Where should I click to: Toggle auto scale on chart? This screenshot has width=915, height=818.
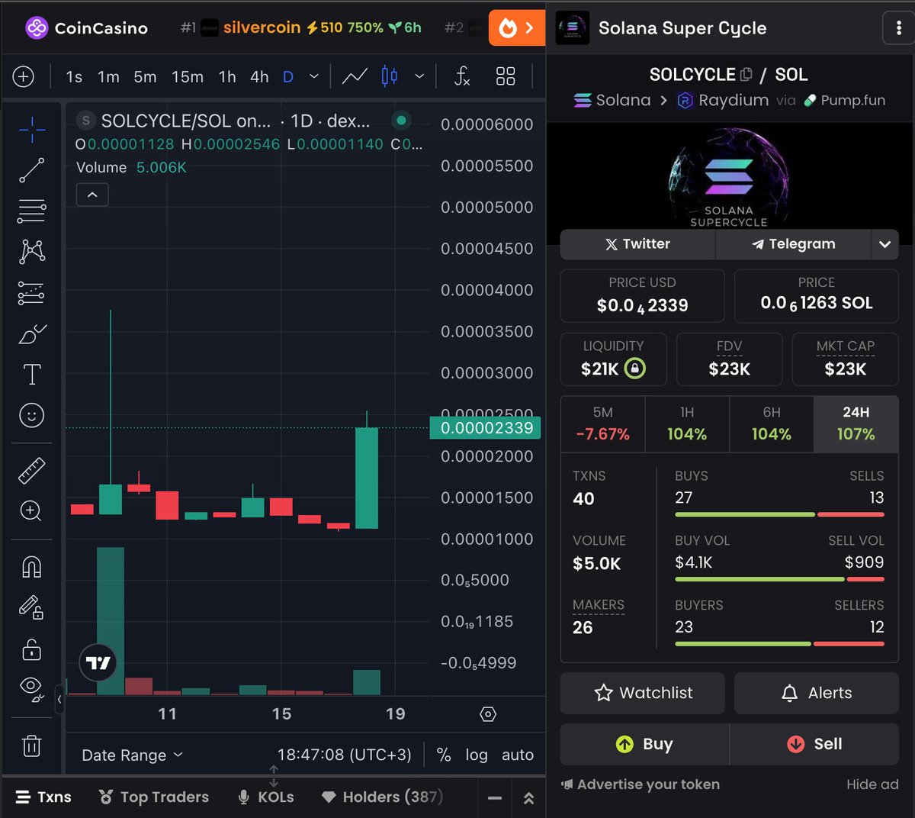[x=518, y=755]
